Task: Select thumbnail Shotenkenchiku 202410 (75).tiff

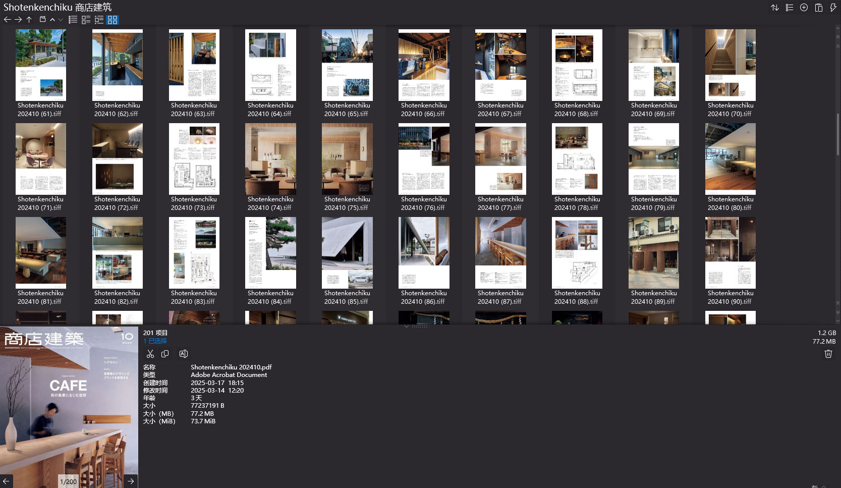Action: click(347, 158)
